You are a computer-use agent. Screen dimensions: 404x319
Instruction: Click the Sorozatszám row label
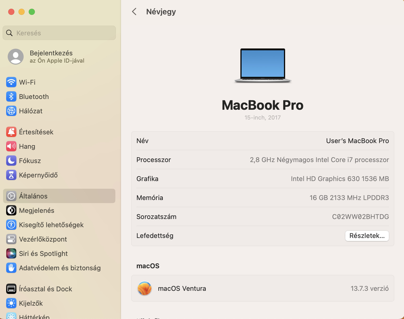156,217
